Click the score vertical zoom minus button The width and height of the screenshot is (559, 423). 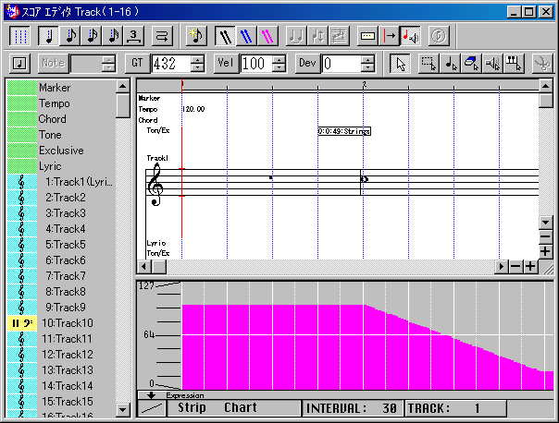(x=545, y=236)
